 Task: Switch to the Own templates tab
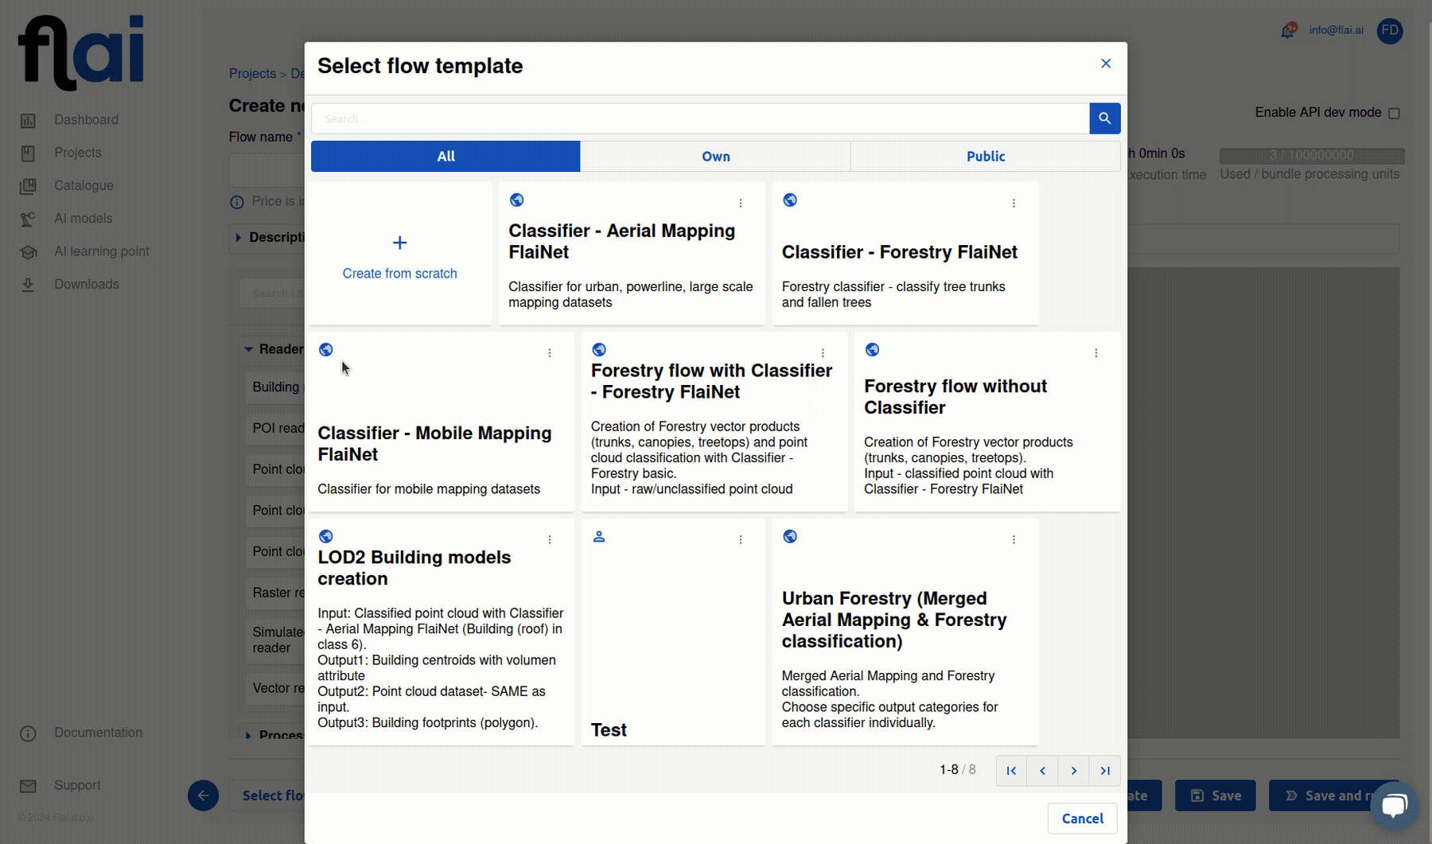tap(715, 156)
